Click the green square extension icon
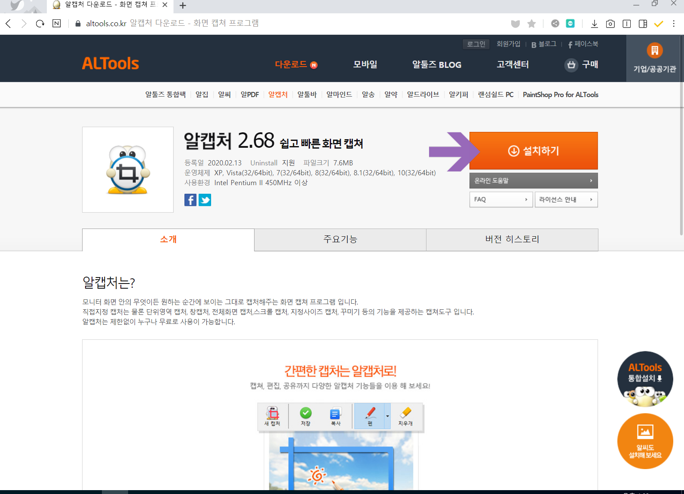684x494 pixels. click(571, 24)
